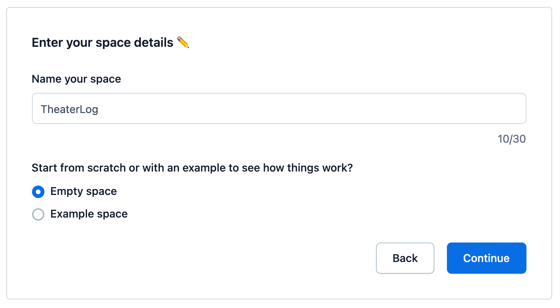Click Continue to proceed with TheaterLog
The image size is (560, 308).
click(486, 258)
